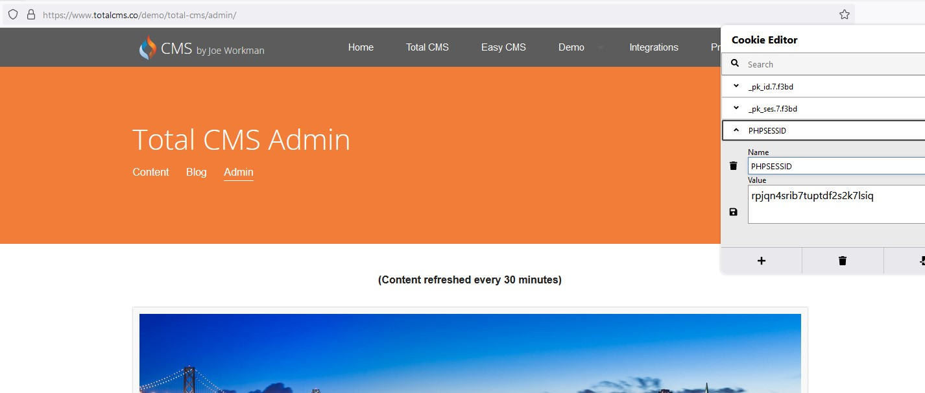
Task: Click the cookie Value text area
Action: [x=836, y=204]
